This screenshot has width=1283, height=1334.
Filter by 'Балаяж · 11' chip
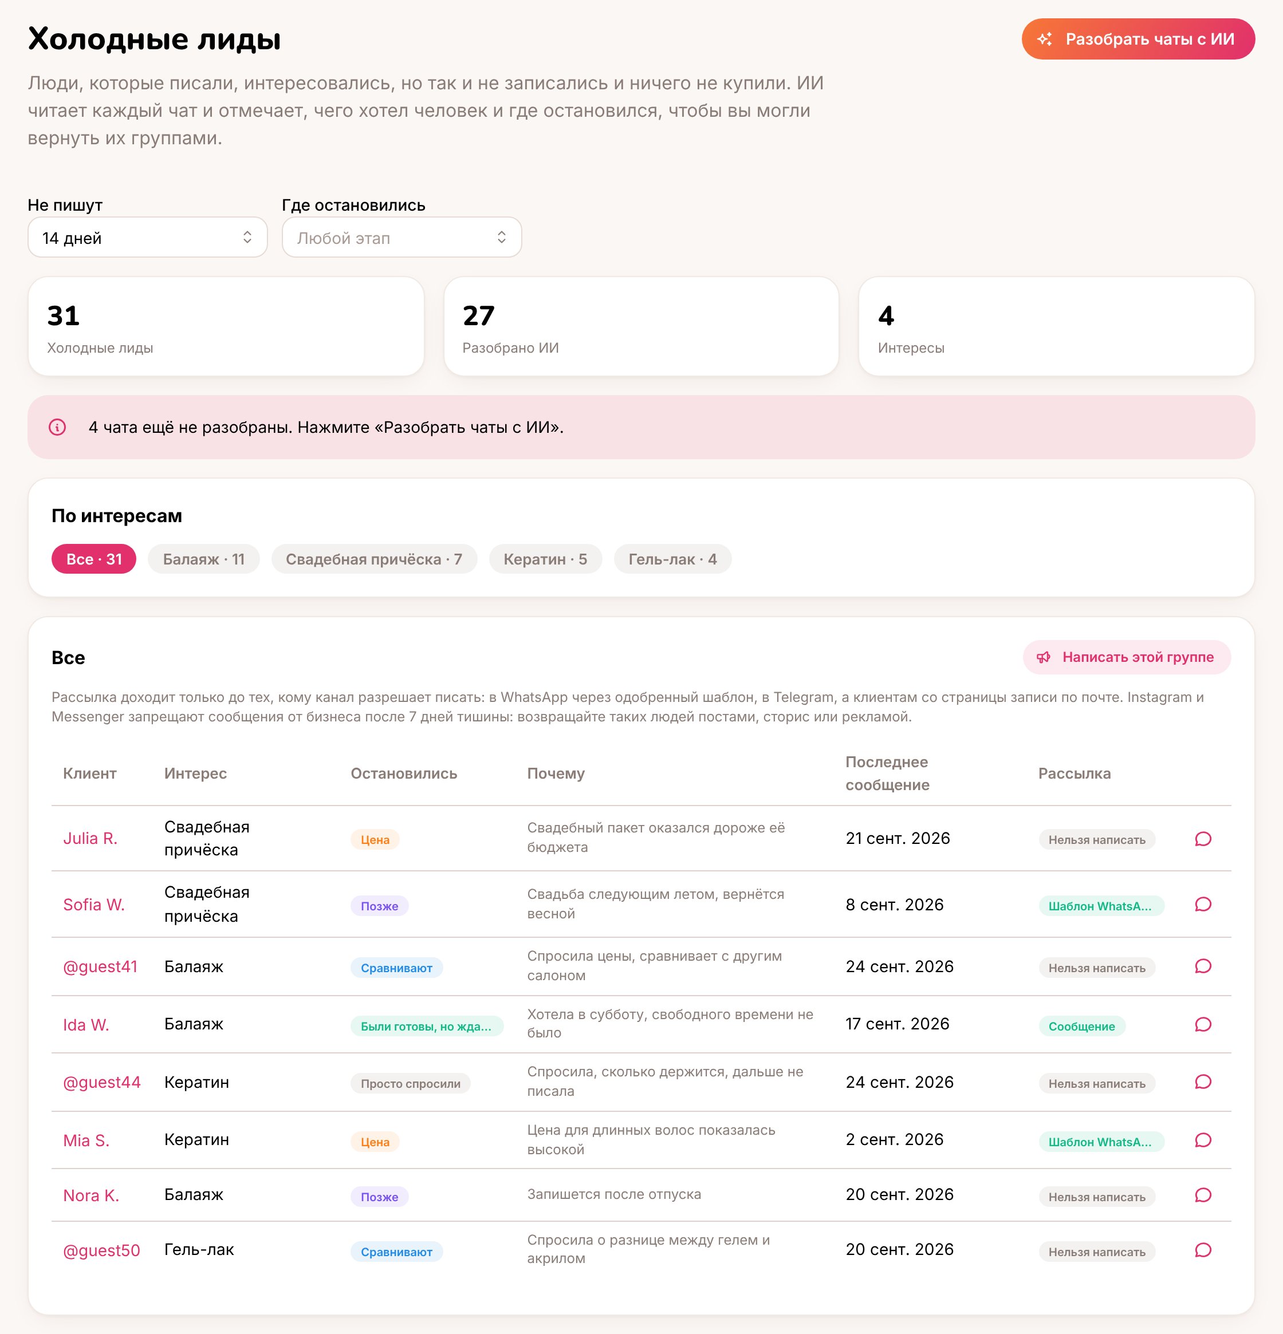point(203,559)
